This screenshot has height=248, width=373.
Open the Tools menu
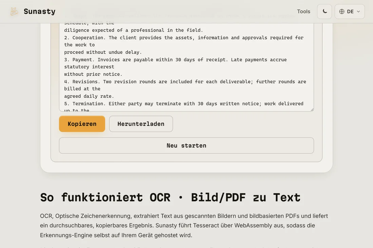tap(303, 12)
